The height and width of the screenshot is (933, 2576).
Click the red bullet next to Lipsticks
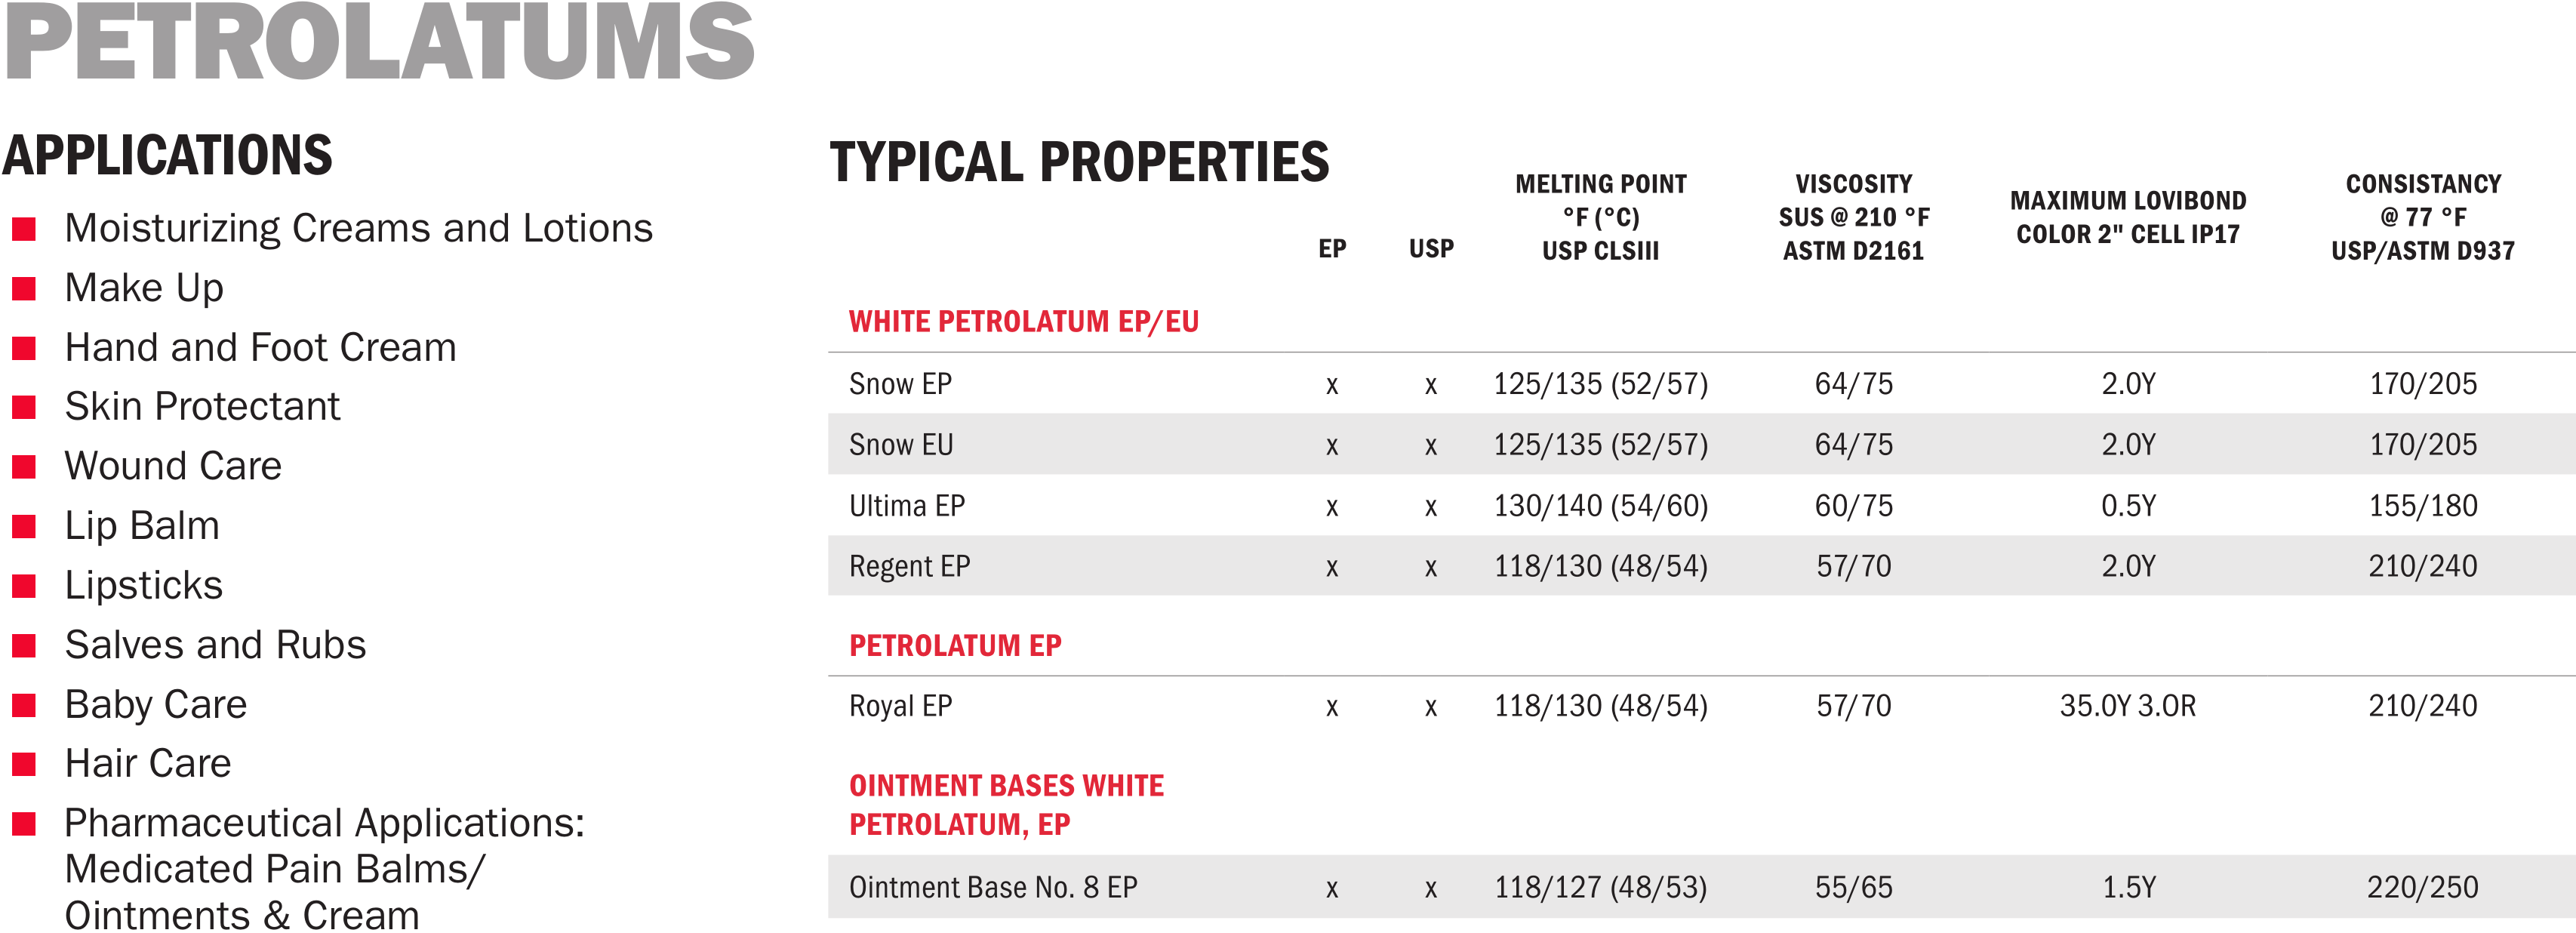tap(24, 586)
